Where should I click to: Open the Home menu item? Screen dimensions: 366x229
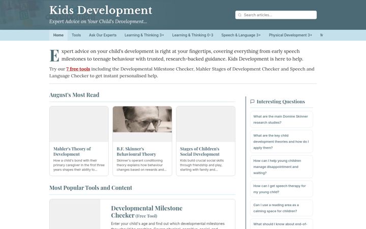click(58, 35)
